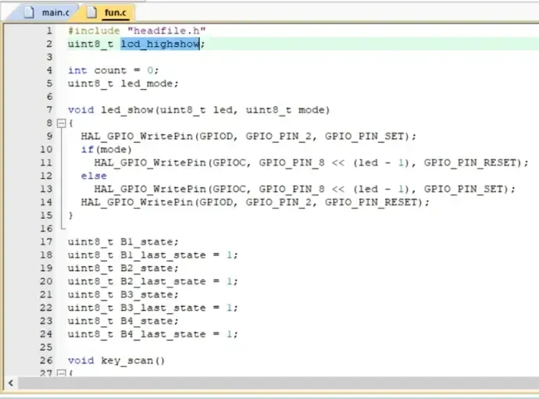Click the 'else' keyword on line 12
The width and height of the screenshot is (539, 399).
tap(94, 176)
